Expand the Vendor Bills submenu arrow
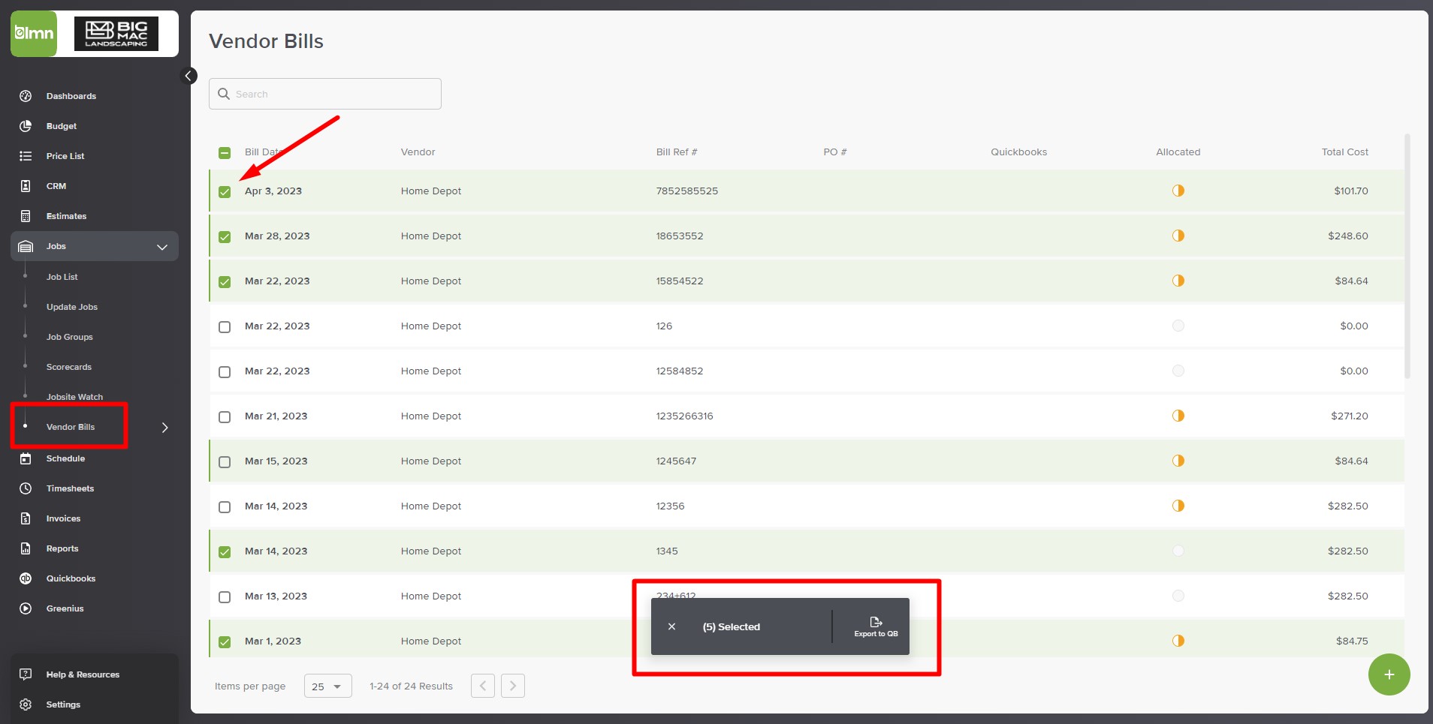Viewport: 1433px width, 724px height. (x=165, y=427)
